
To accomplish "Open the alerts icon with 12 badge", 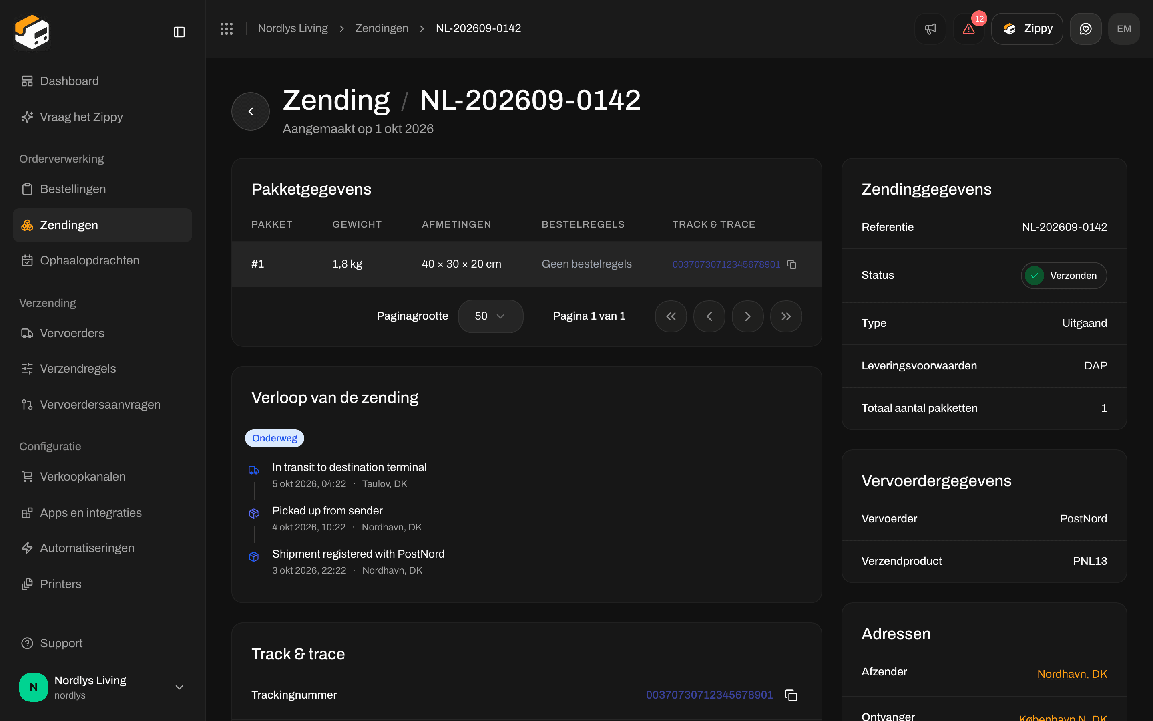I will click(x=968, y=29).
